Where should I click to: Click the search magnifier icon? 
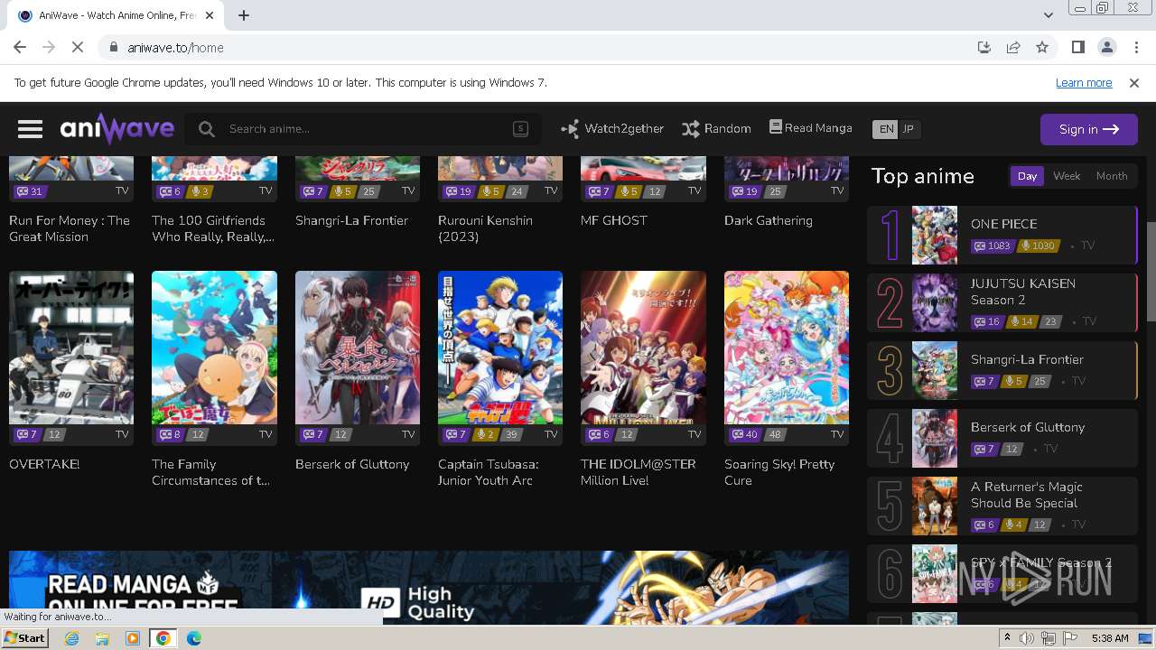(x=207, y=129)
